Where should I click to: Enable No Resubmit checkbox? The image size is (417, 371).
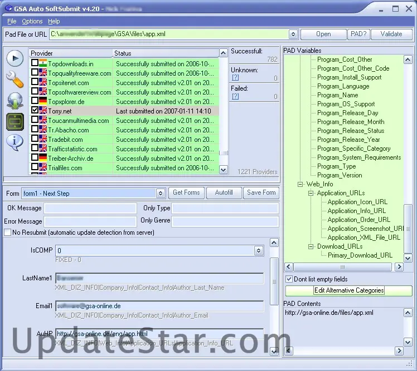[8, 233]
